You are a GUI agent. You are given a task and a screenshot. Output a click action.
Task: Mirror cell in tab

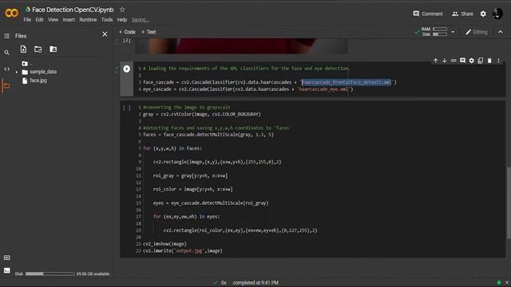(x=481, y=61)
